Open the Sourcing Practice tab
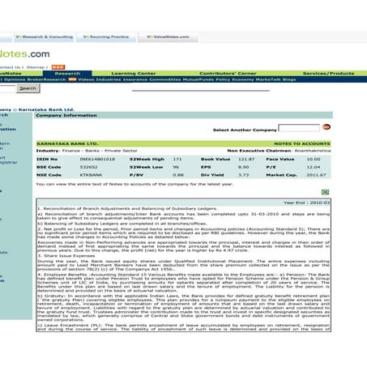 pyautogui.click(x=106, y=37)
